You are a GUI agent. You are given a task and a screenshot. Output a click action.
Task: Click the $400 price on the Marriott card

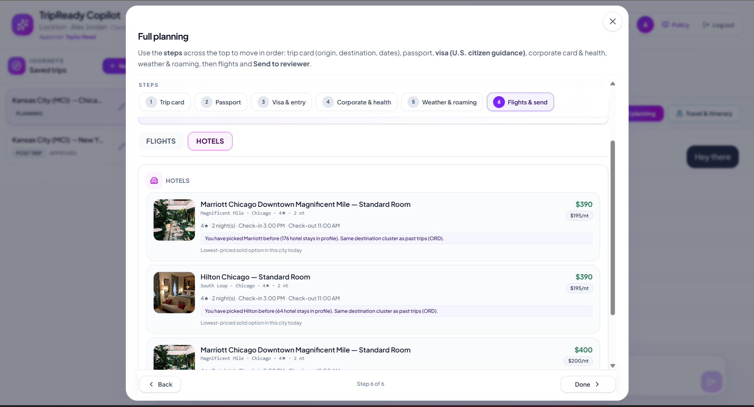pos(583,350)
